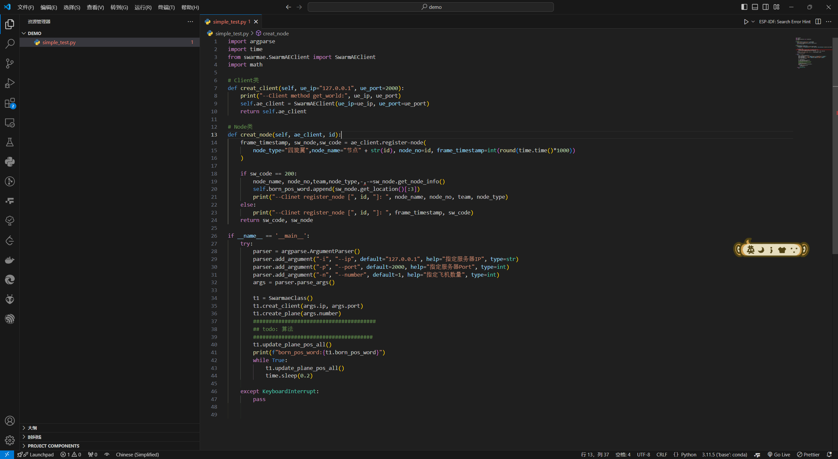Open the Extensions view

(x=10, y=103)
